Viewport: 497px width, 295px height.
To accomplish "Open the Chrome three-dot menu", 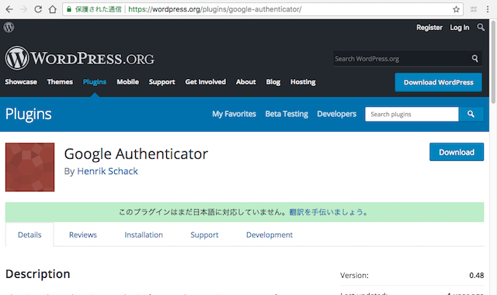I will pos(488,9).
